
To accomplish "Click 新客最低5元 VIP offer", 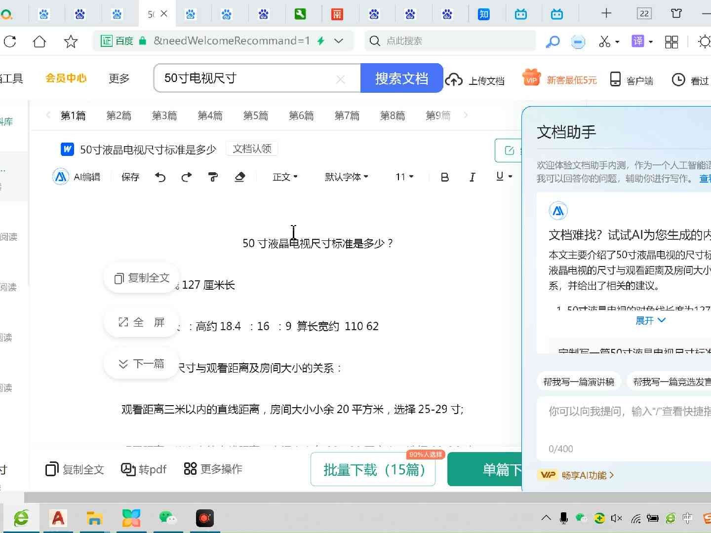I will (560, 79).
